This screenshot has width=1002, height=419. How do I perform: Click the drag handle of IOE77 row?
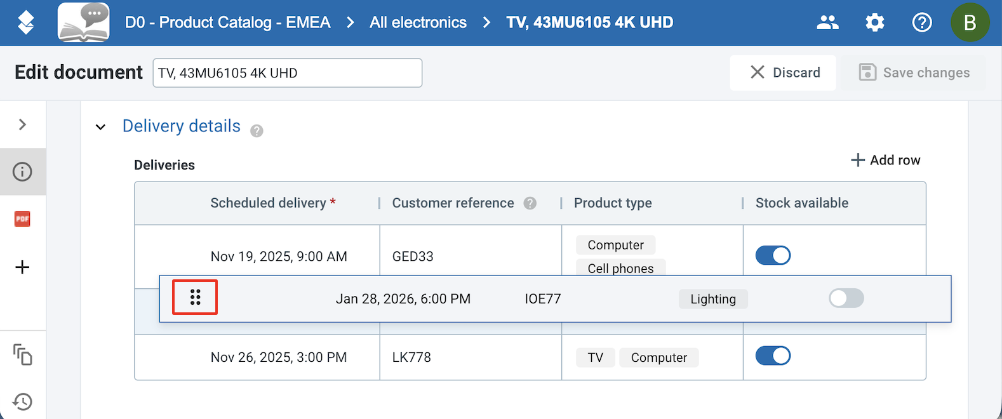(196, 297)
